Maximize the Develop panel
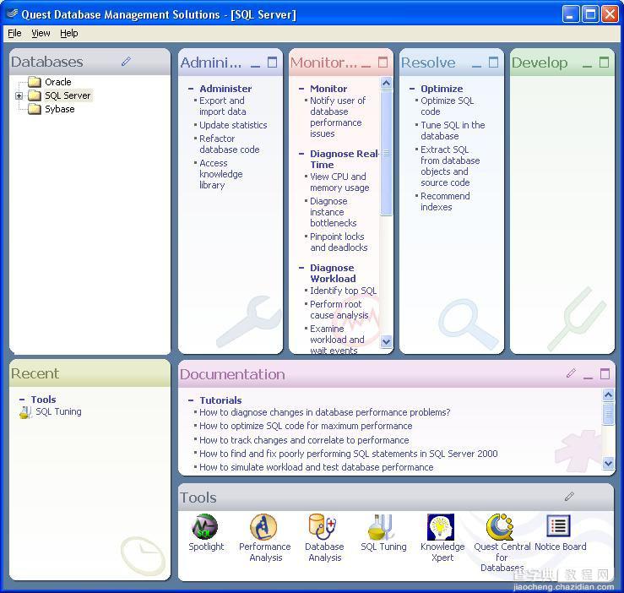This screenshot has width=624, height=593. (604, 63)
